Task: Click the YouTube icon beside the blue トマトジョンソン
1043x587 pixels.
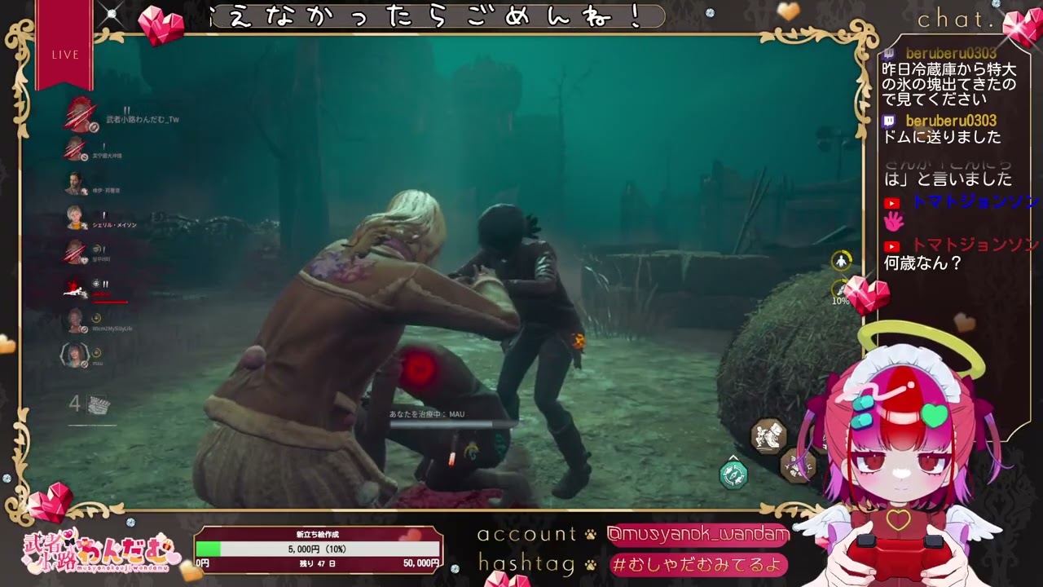Action: [892, 203]
